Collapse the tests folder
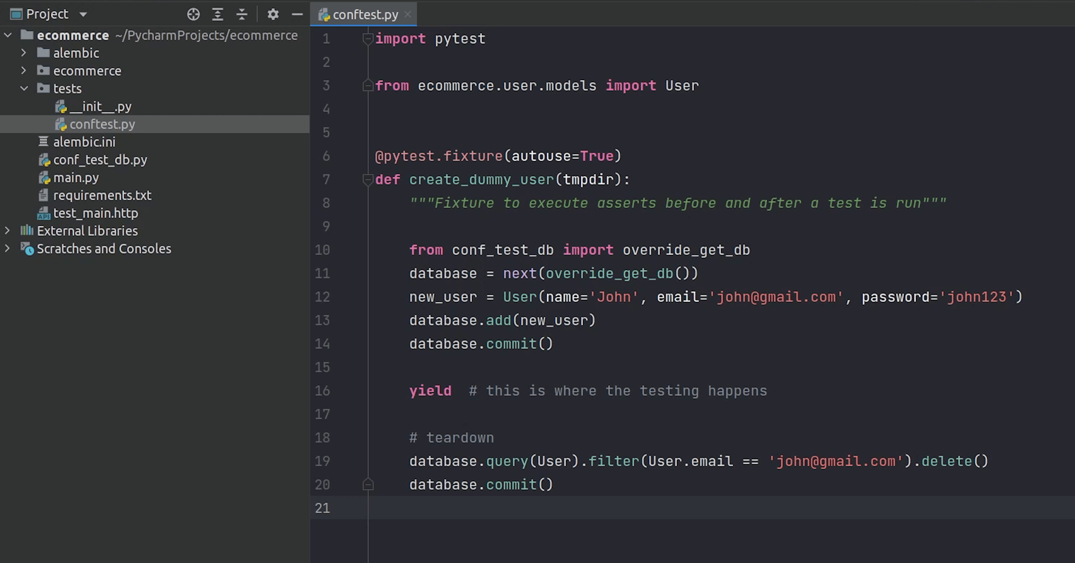The width and height of the screenshot is (1075, 563). coord(24,89)
